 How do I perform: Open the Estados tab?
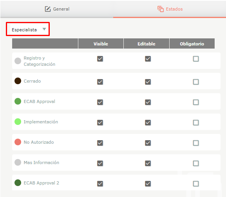pos(170,9)
